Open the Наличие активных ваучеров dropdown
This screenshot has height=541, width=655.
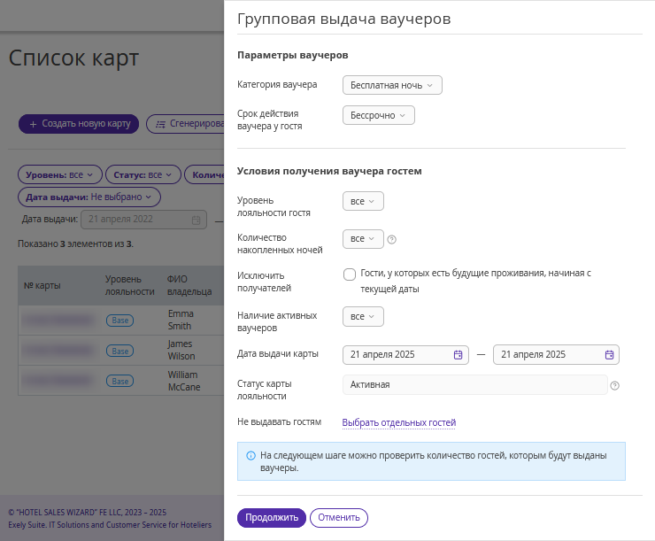coord(363,317)
